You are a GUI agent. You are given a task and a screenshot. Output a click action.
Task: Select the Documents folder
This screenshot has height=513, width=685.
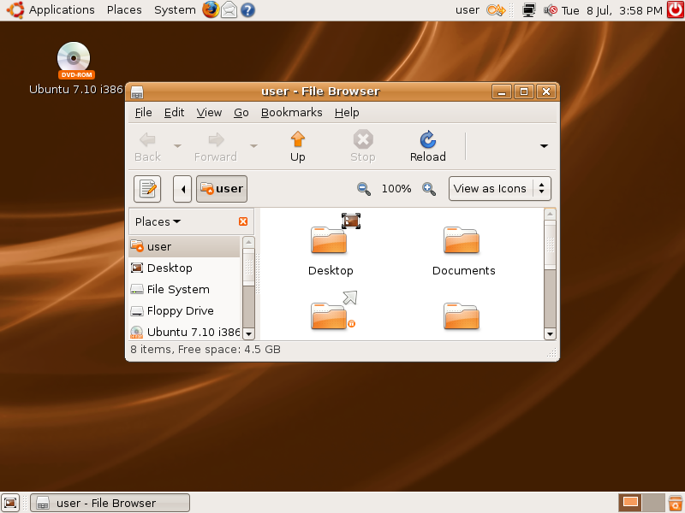[x=463, y=251]
